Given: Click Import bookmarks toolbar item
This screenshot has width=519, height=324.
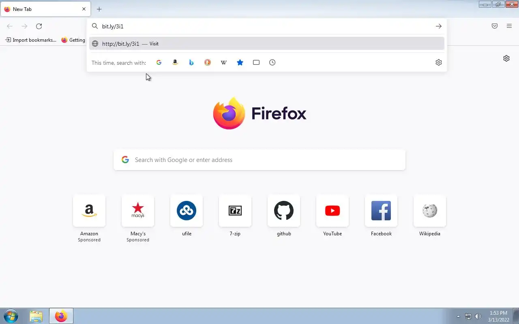Looking at the screenshot, I should (31, 40).
